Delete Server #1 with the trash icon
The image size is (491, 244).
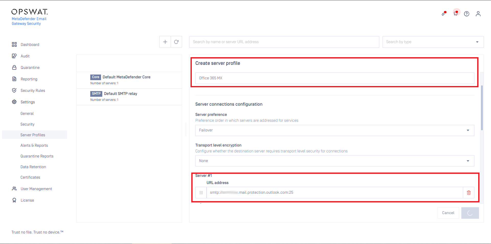468,193
